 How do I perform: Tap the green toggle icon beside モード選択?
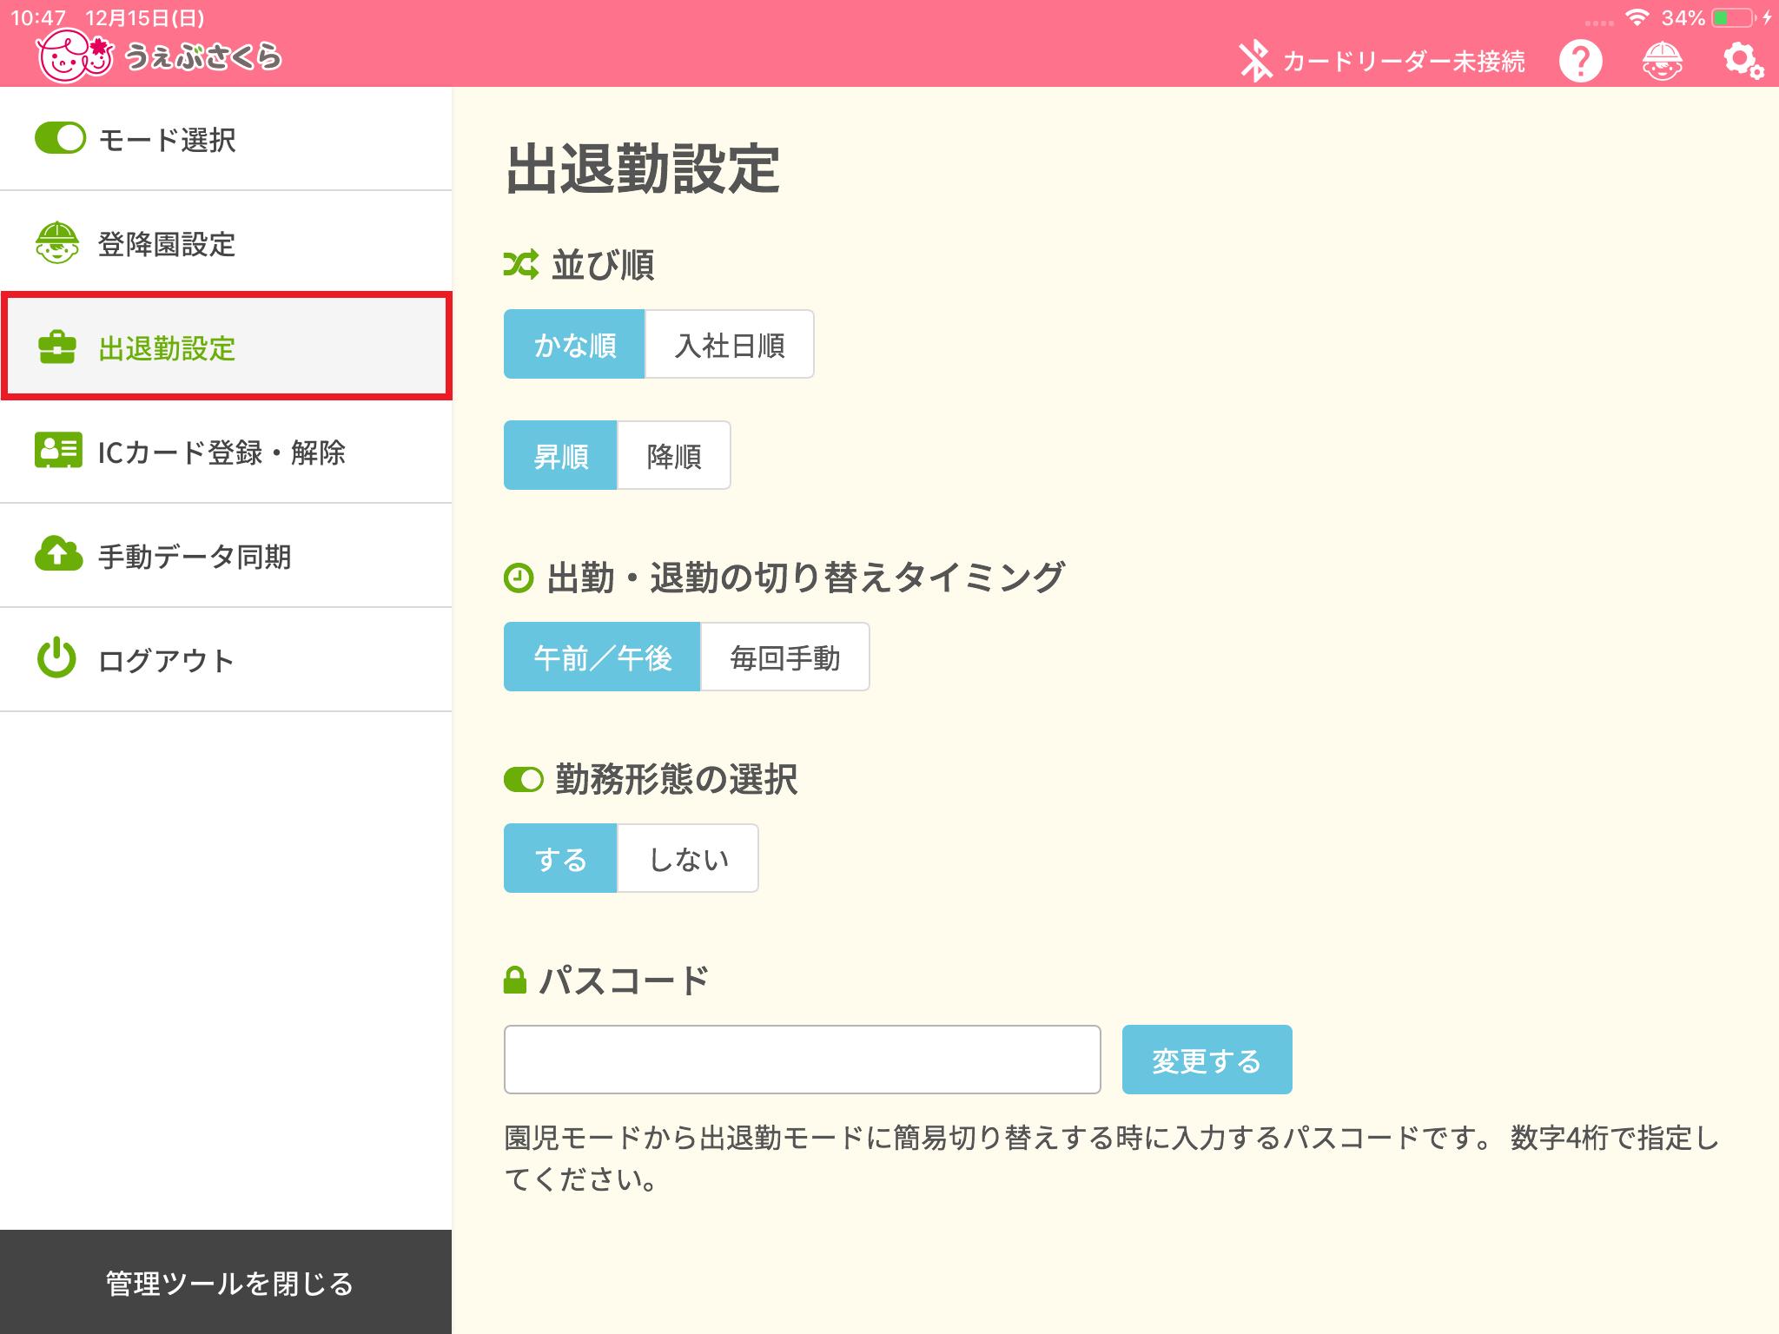point(60,138)
